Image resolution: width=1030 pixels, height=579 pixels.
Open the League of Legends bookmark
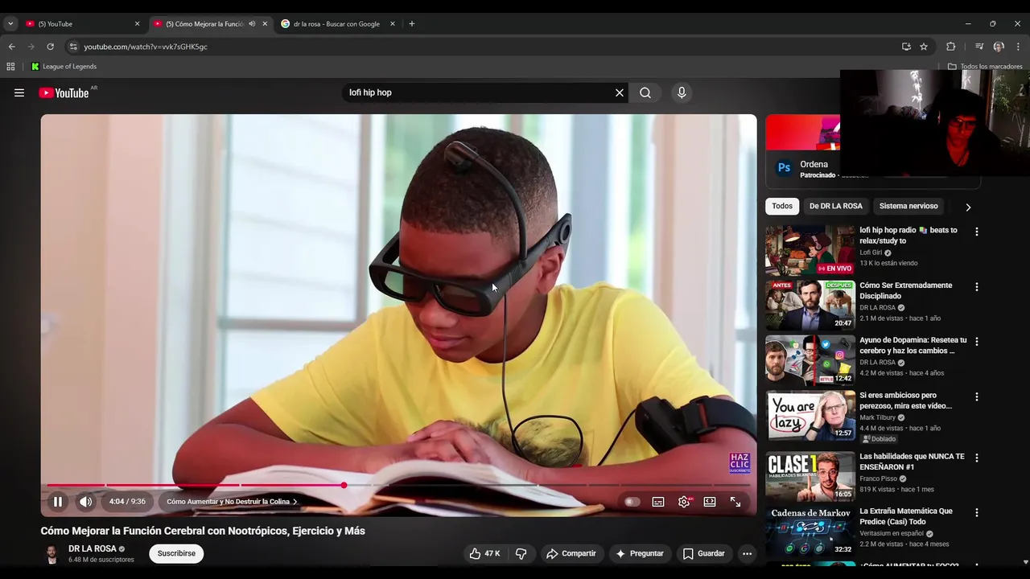coord(64,67)
